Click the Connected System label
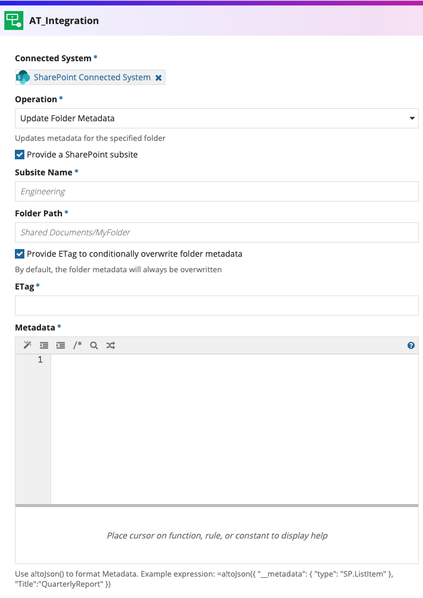Image resolution: width=423 pixels, height=598 pixels. pyautogui.click(x=53, y=58)
